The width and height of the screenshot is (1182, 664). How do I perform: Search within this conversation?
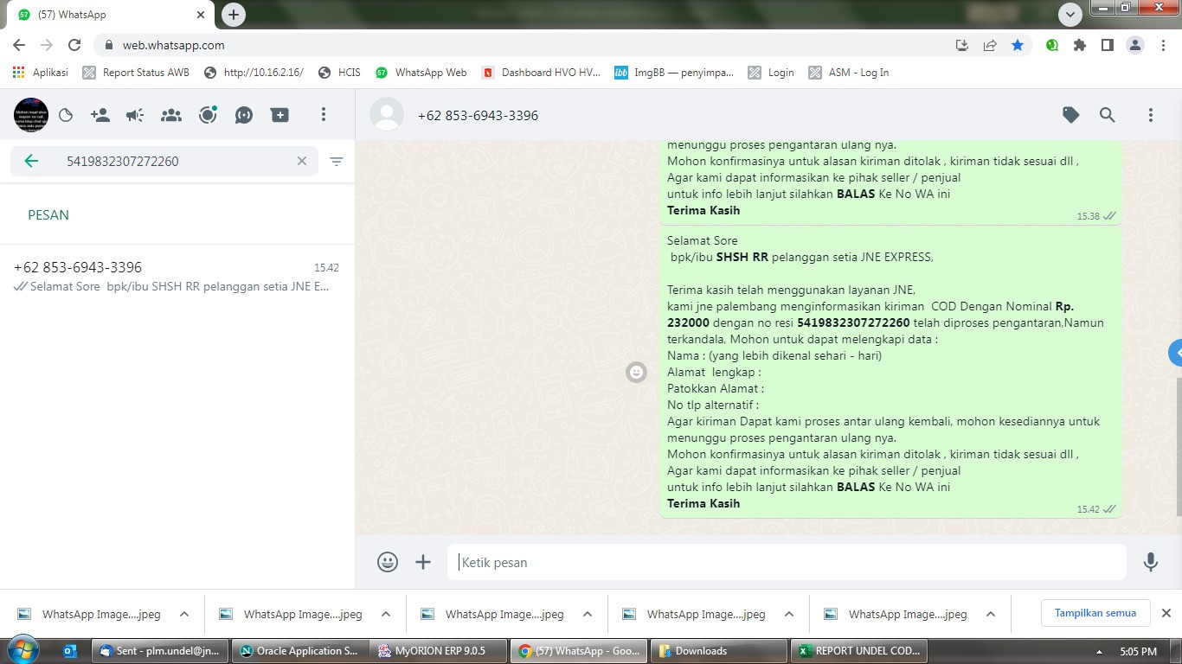pos(1108,115)
